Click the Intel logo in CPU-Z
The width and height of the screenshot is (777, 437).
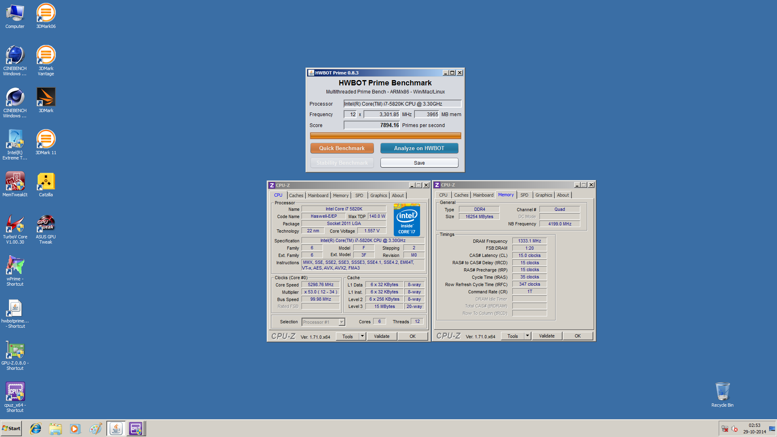pyautogui.click(x=407, y=220)
